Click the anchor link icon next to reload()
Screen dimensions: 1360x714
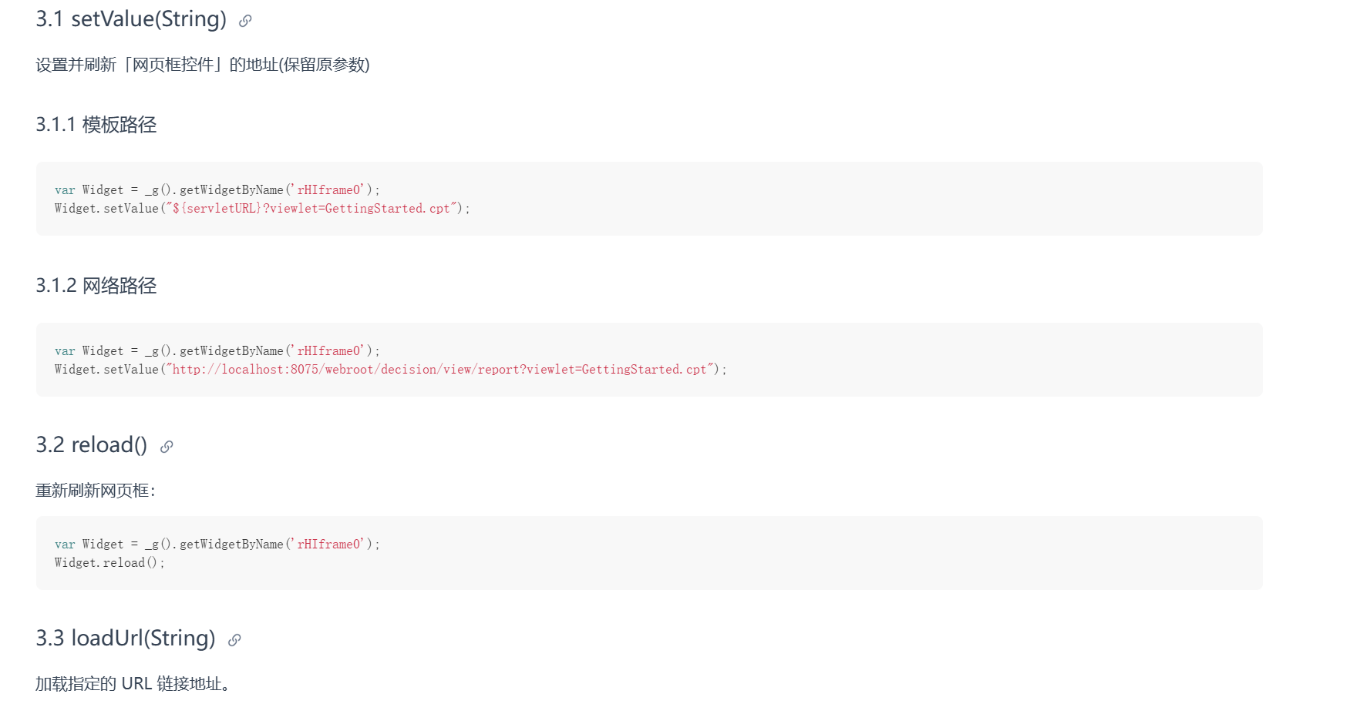point(167,447)
